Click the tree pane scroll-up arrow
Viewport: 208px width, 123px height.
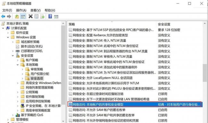pos(63,24)
